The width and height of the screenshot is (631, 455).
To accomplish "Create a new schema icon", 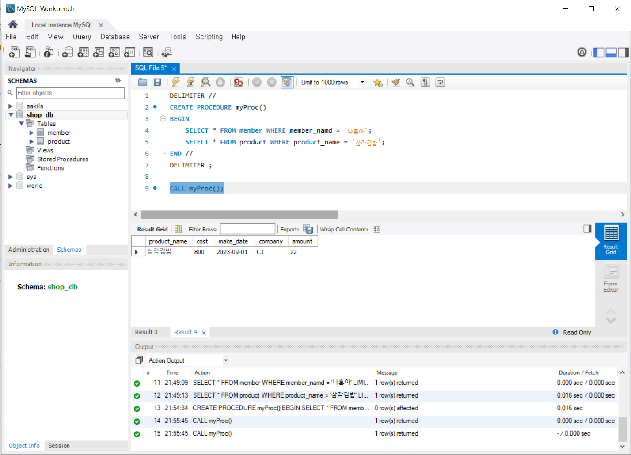I will pos(68,53).
